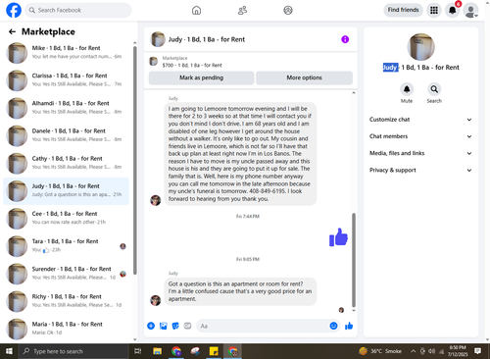Send a thumbs-up like from composer
This screenshot has width=490, height=359.
coord(349,326)
